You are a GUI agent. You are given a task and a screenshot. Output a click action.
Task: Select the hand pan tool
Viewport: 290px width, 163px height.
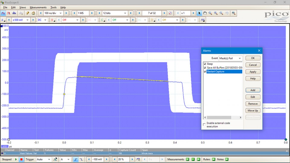pos(205,13)
